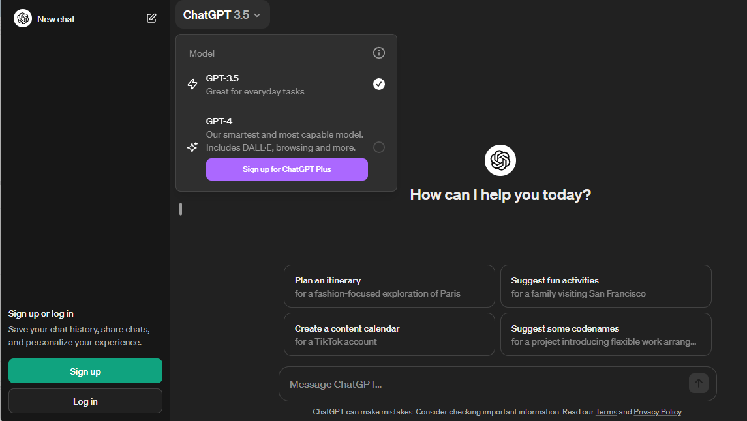
Task: Click the GPT-3.5 lightning bolt icon
Action: tap(192, 84)
